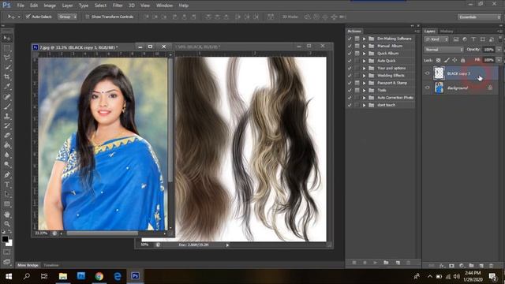505x284 pixels.
Task: Select the Paint Bucket tool
Action: (x=7, y=145)
